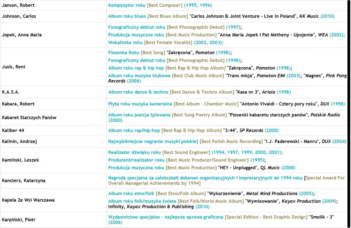Open 'Fonograficzny debiut roku' link for Reni Jusis

(136, 60)
